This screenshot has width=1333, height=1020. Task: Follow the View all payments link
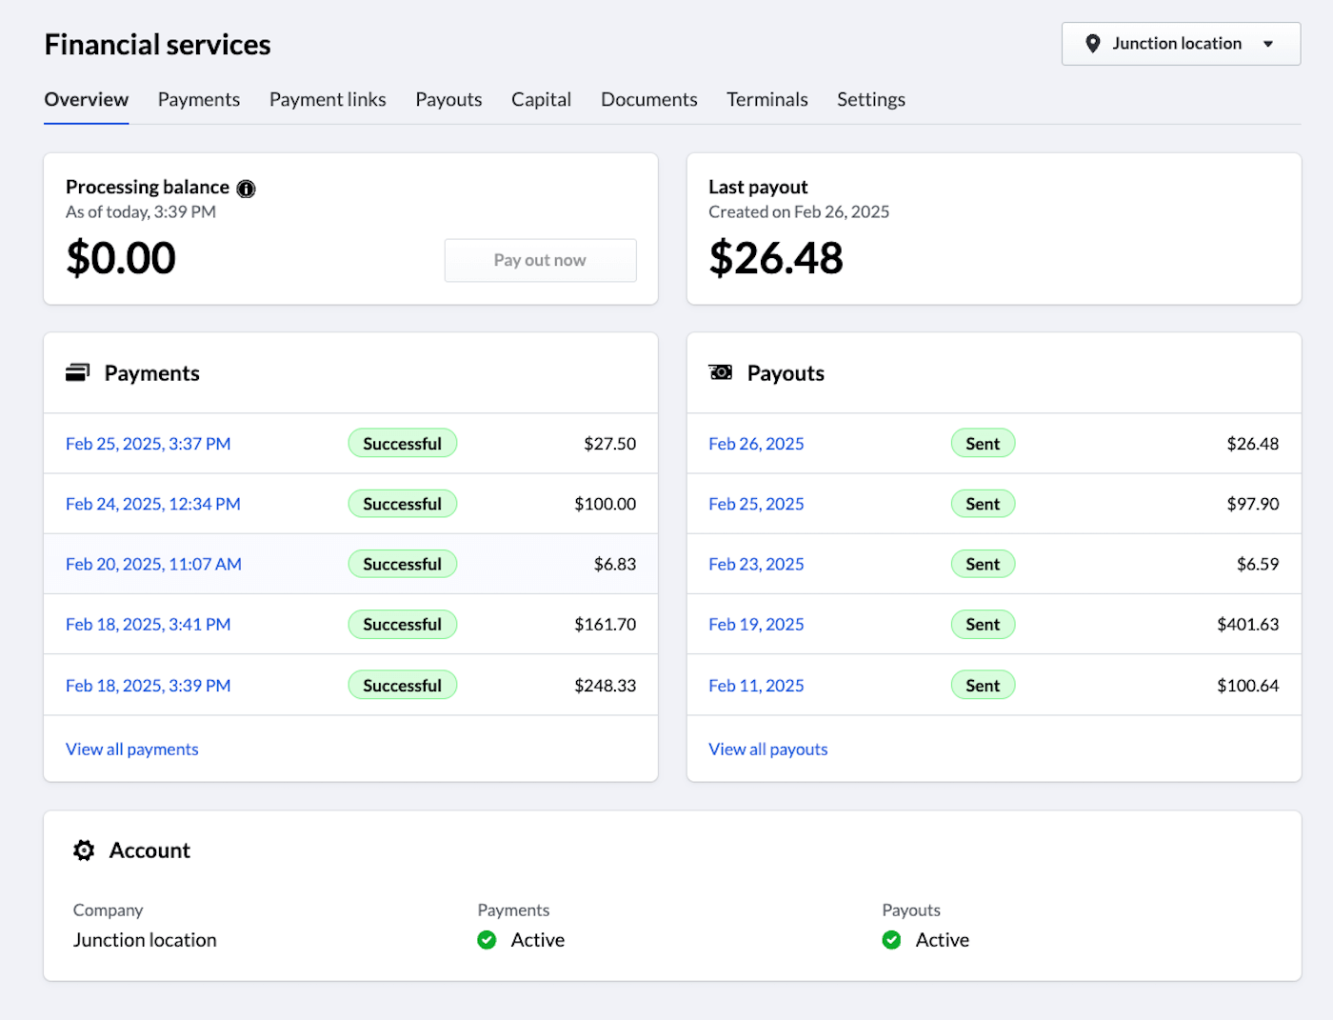coord(132,750)
